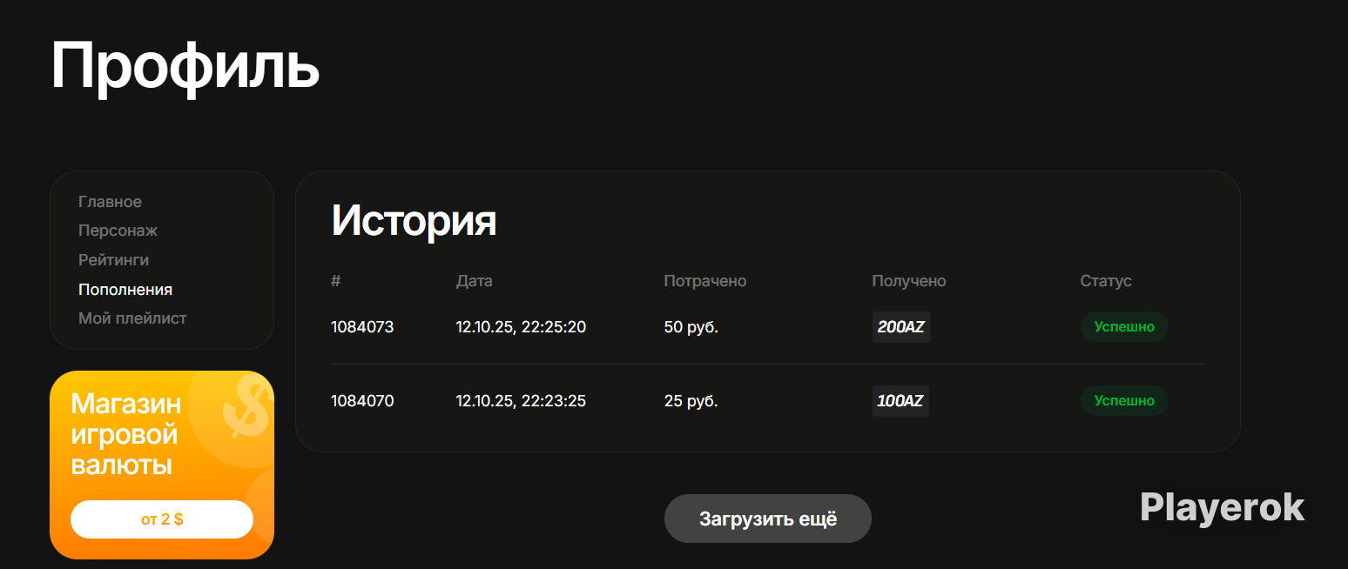Viewport: 1348px width, 569px height.
Task: Select transaction number 1084070
Action: (x=362, y=401)
